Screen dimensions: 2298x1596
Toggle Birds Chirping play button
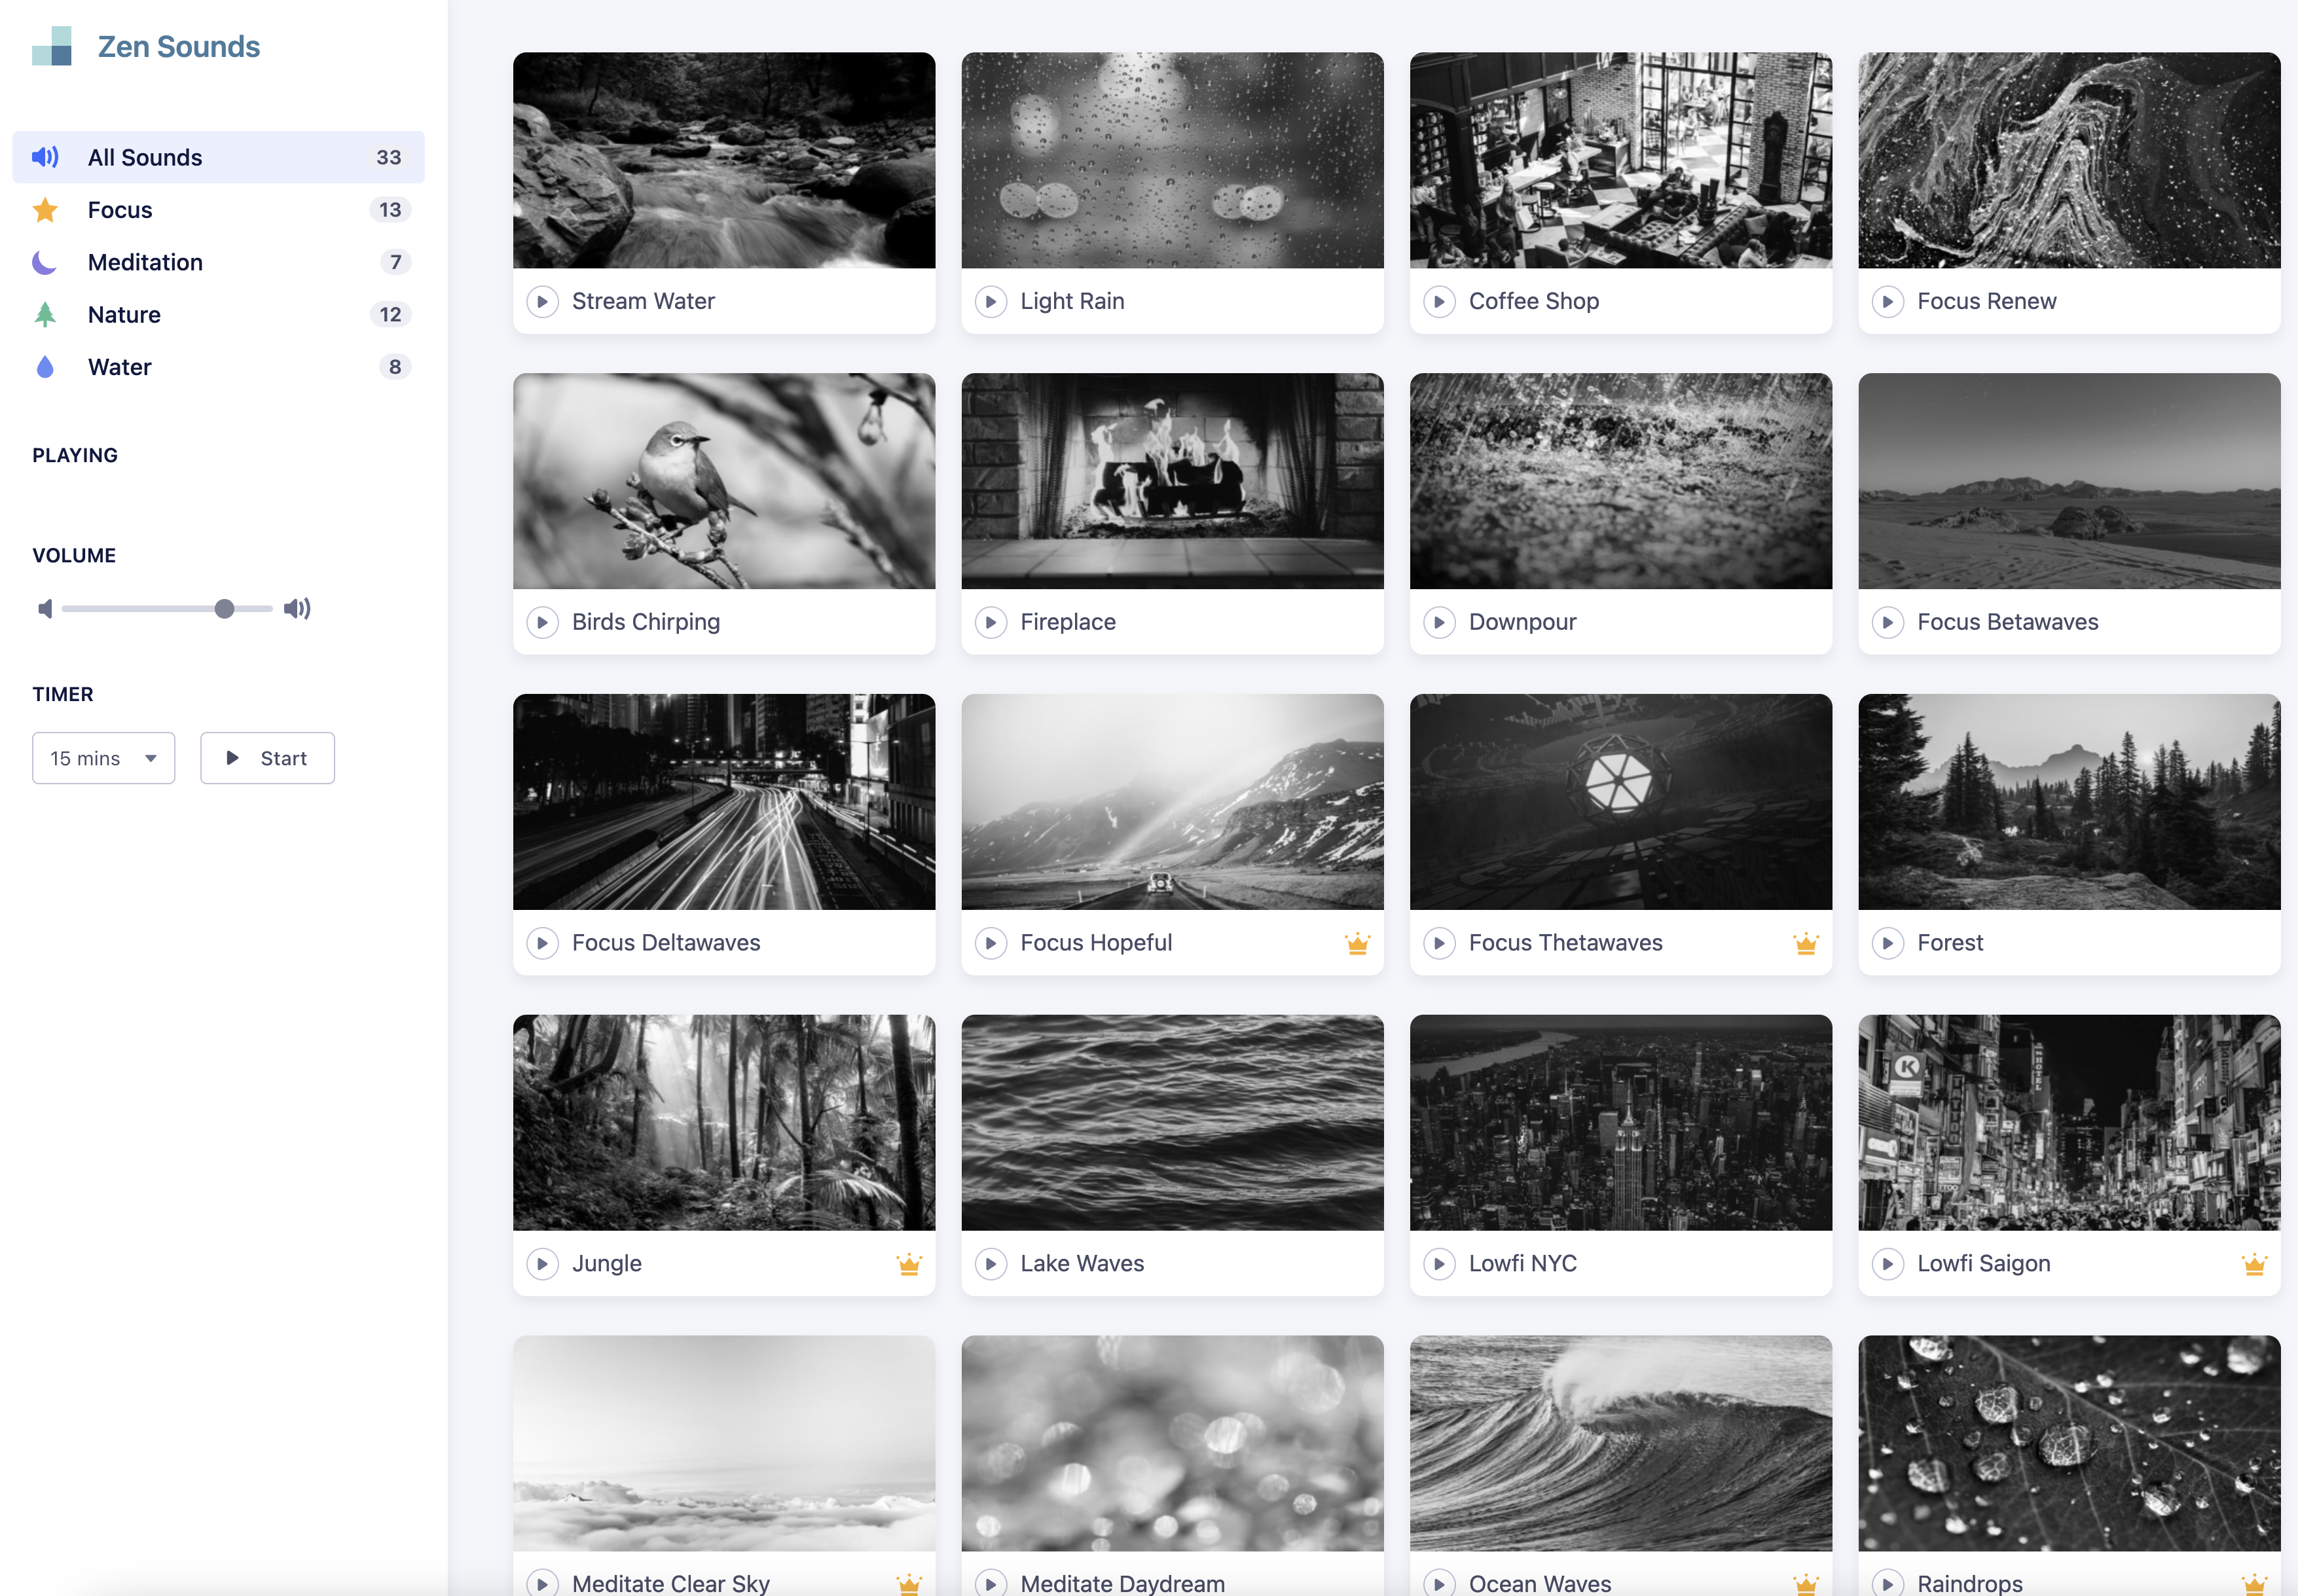tap(542, 622)
